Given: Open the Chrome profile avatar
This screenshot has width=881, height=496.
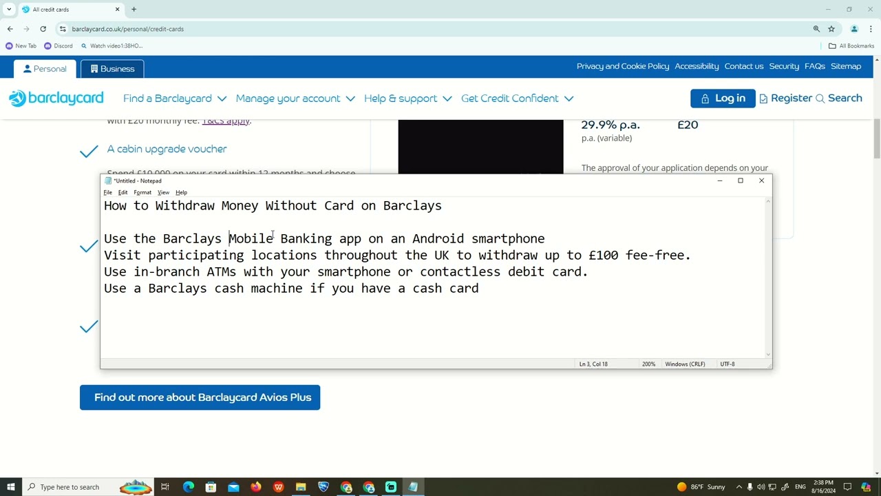Looking at the screenshot, I should pyautogui.click(x=854, y=29).
